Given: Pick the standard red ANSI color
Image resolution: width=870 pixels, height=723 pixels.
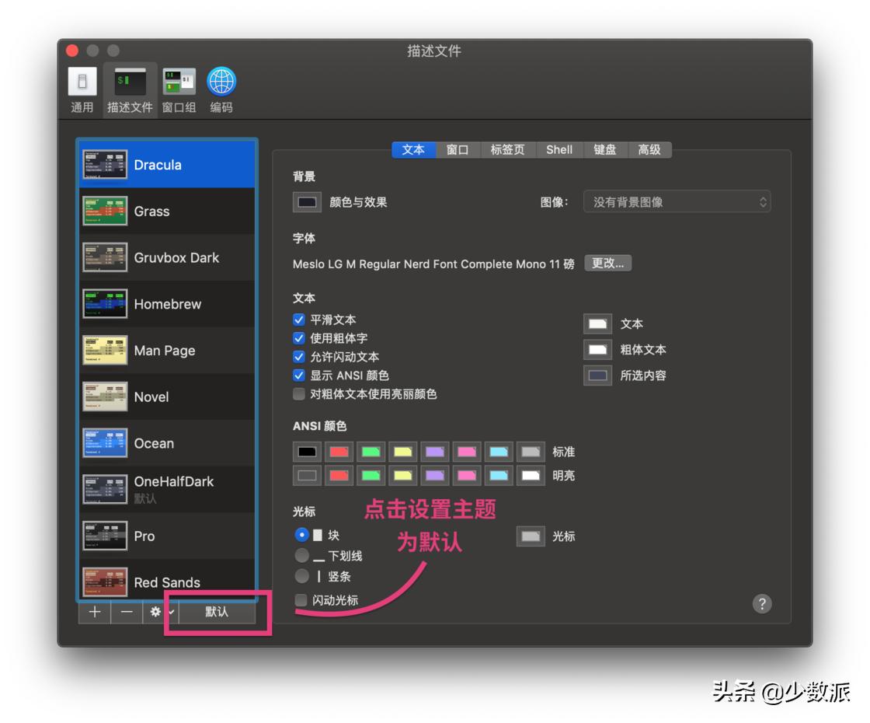Looking at the screenshot, I should [x=339, y=452].
